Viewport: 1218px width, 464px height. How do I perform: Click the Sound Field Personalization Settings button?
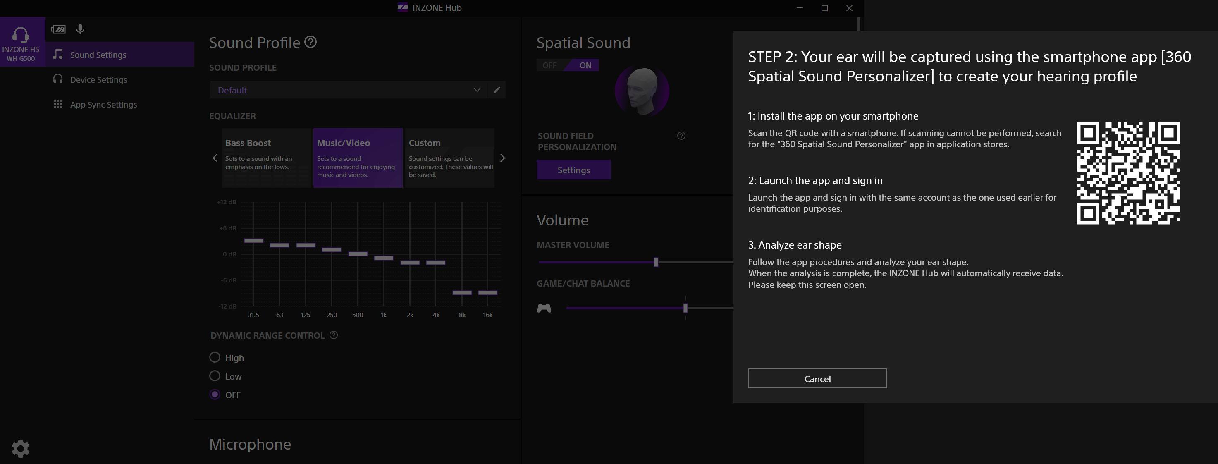tap(573, 170)
